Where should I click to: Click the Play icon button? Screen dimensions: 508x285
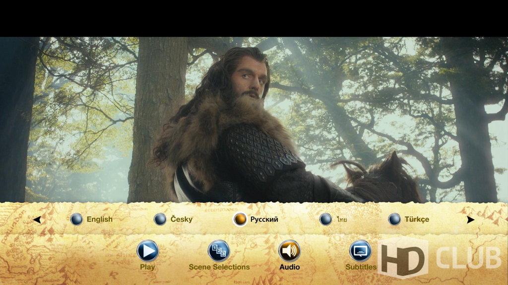tap(147, 251)
